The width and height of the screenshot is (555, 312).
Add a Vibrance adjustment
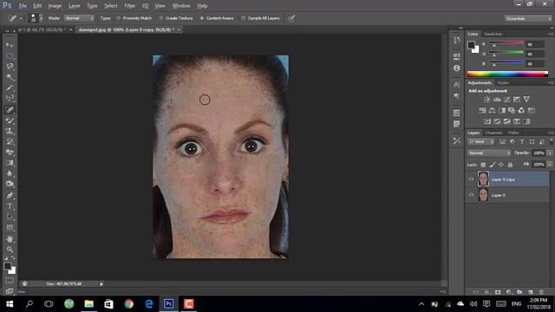coord(526,100)
